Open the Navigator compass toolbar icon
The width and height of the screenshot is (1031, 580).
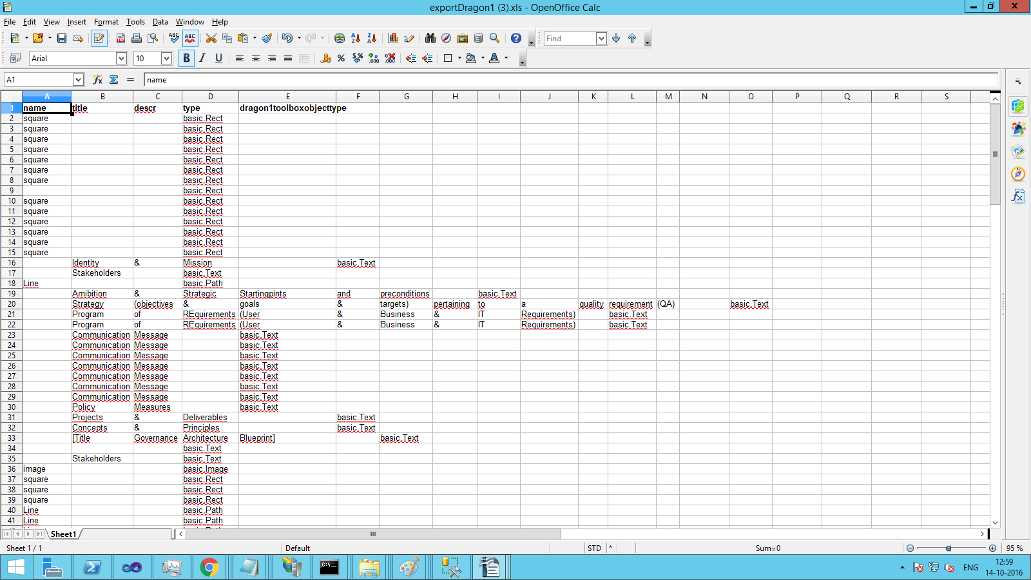(x=447, y=39)
